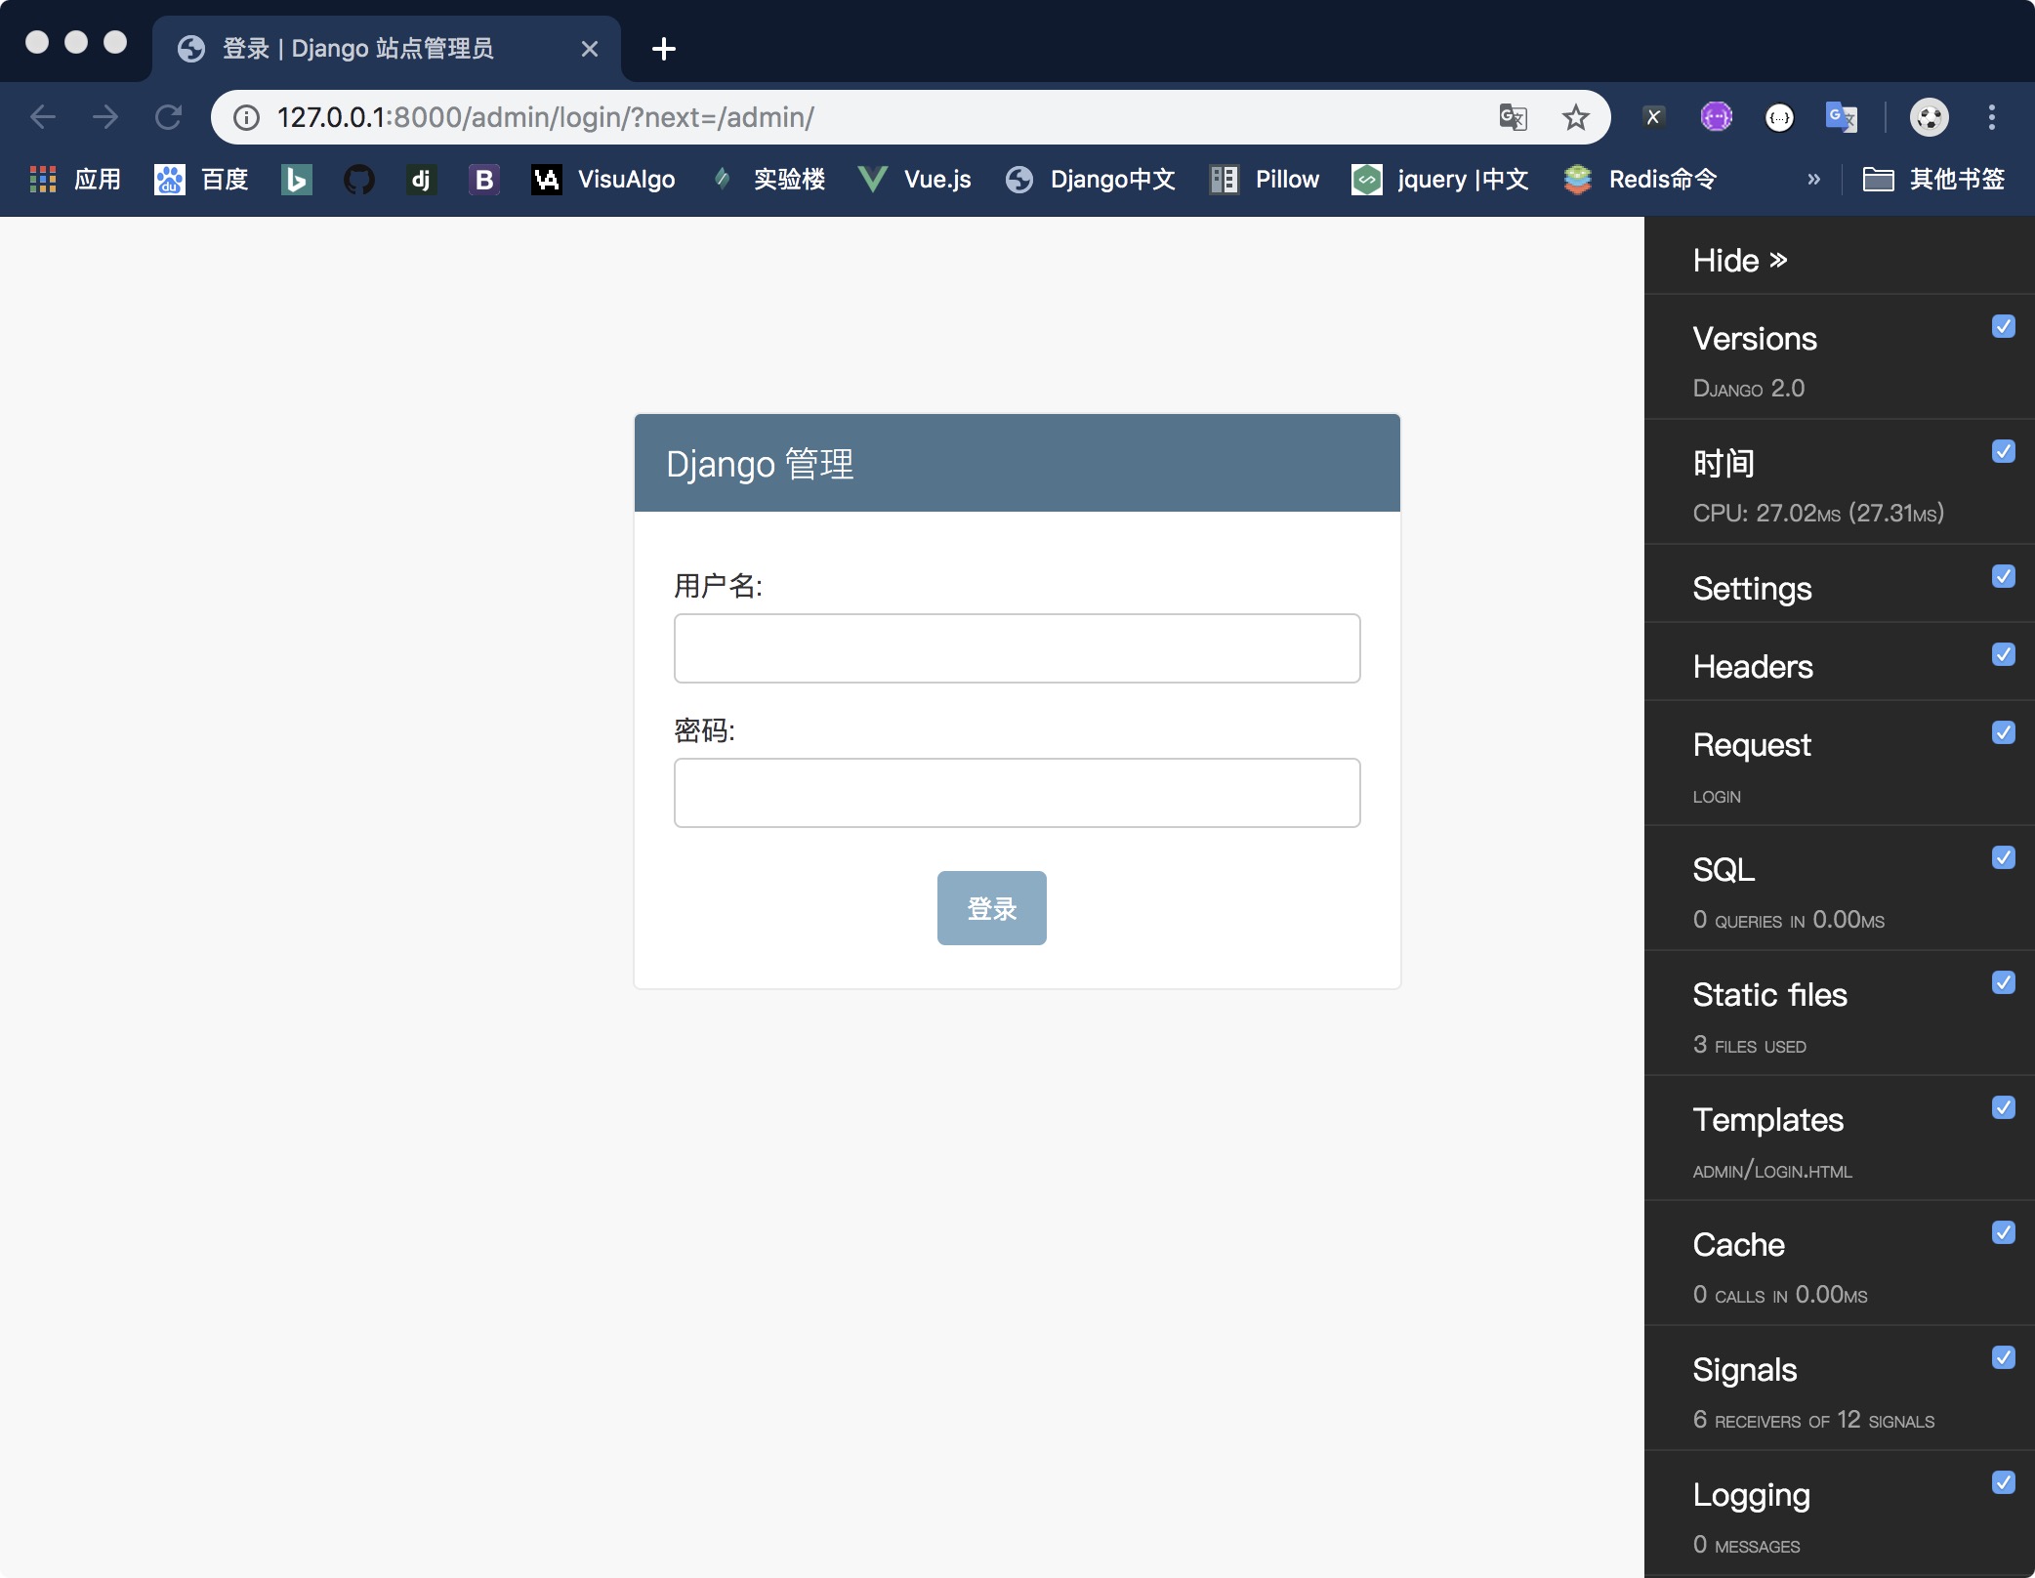Disable the SQL panel checkbox
This screenshot has height=1578, width=2035.
2003,857
